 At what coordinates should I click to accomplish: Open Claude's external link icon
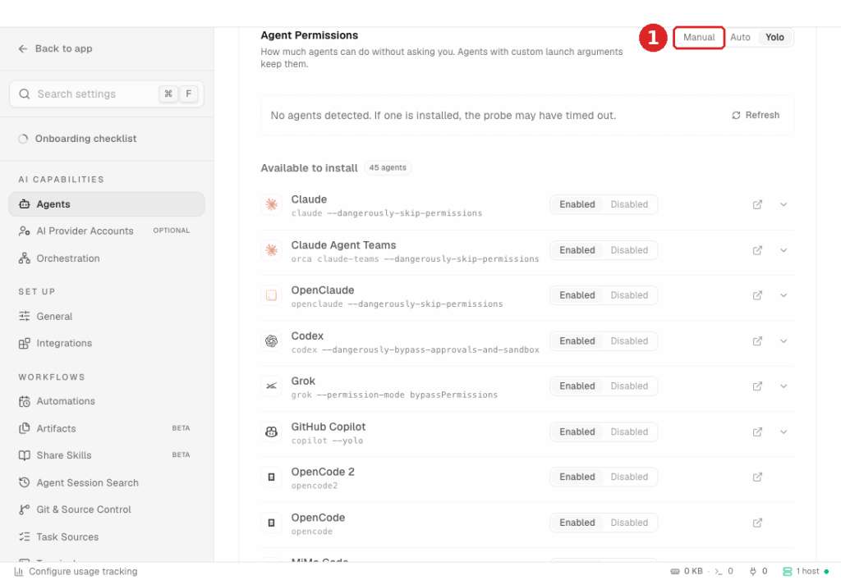coord(757,204)
